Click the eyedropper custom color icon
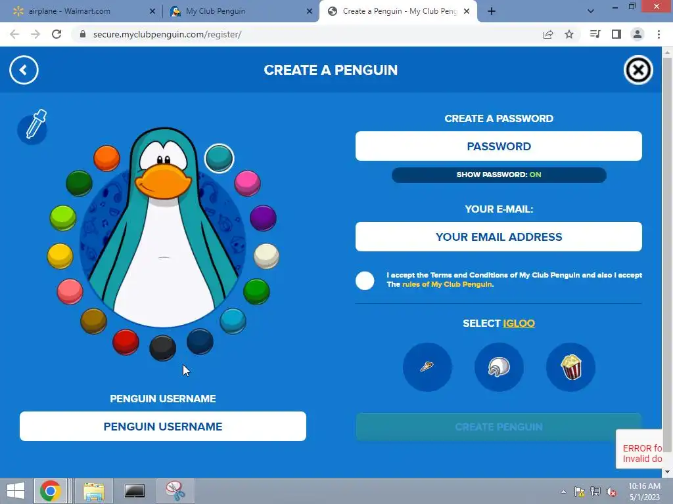Image resolution: width=673 pixels, height=504 pixels. point(33,127)
